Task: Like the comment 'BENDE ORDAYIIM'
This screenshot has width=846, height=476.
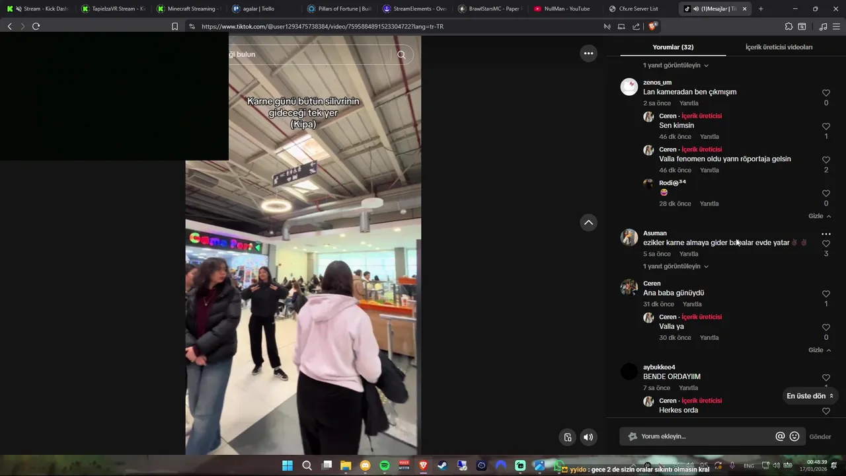Action: click(x=826, y=378)
